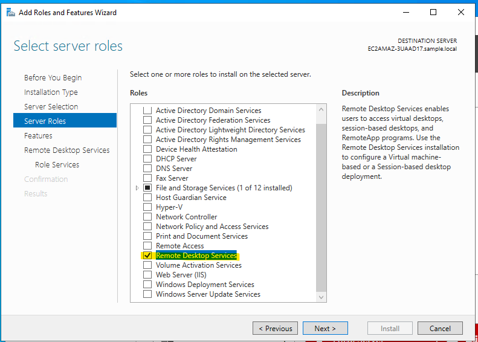Enable Web Server (IIS) checkbox
Image resolution: width=478 pixels, height=342 pixels.
[147, 275]
